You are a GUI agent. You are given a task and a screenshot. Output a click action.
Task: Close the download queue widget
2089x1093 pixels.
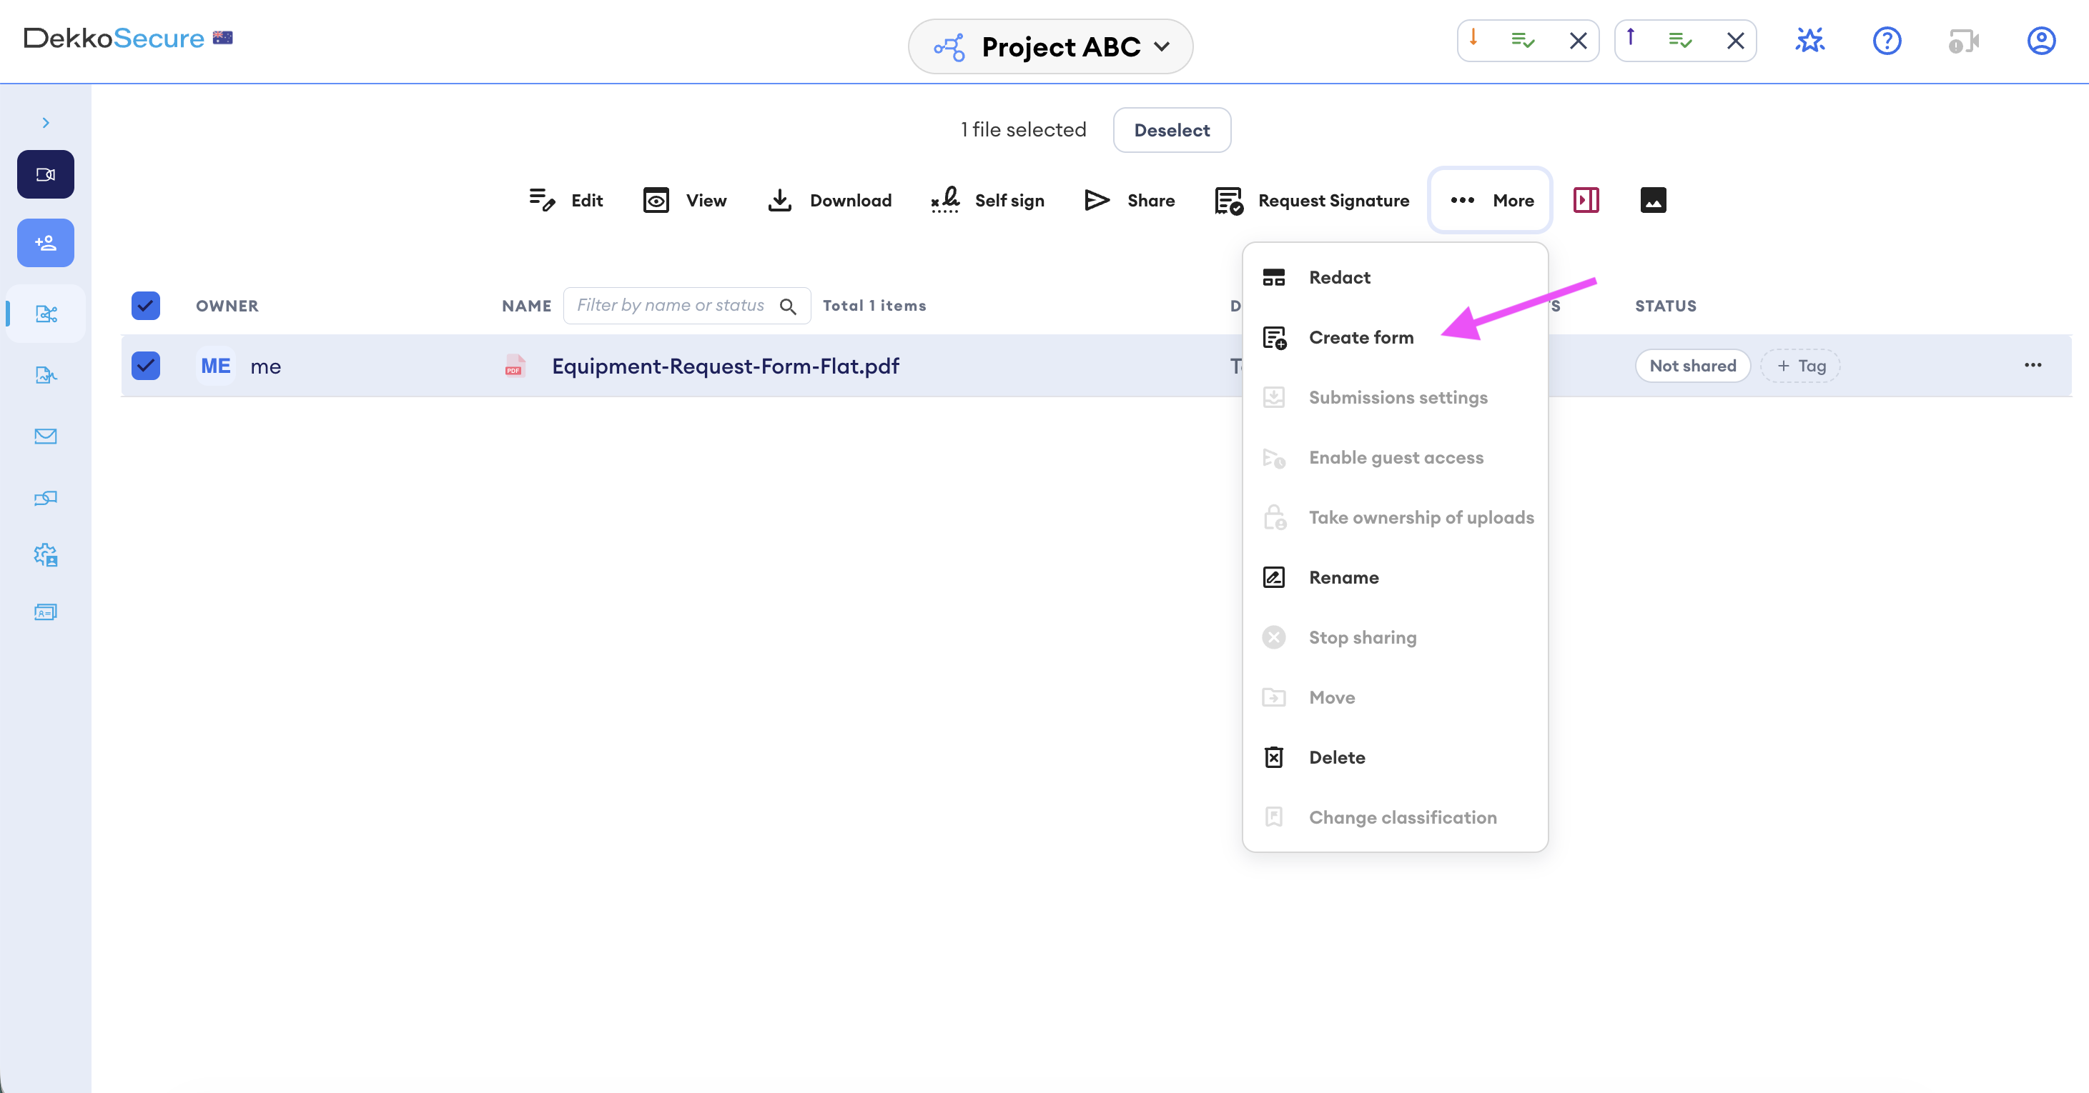click(x=1578, y=41)
